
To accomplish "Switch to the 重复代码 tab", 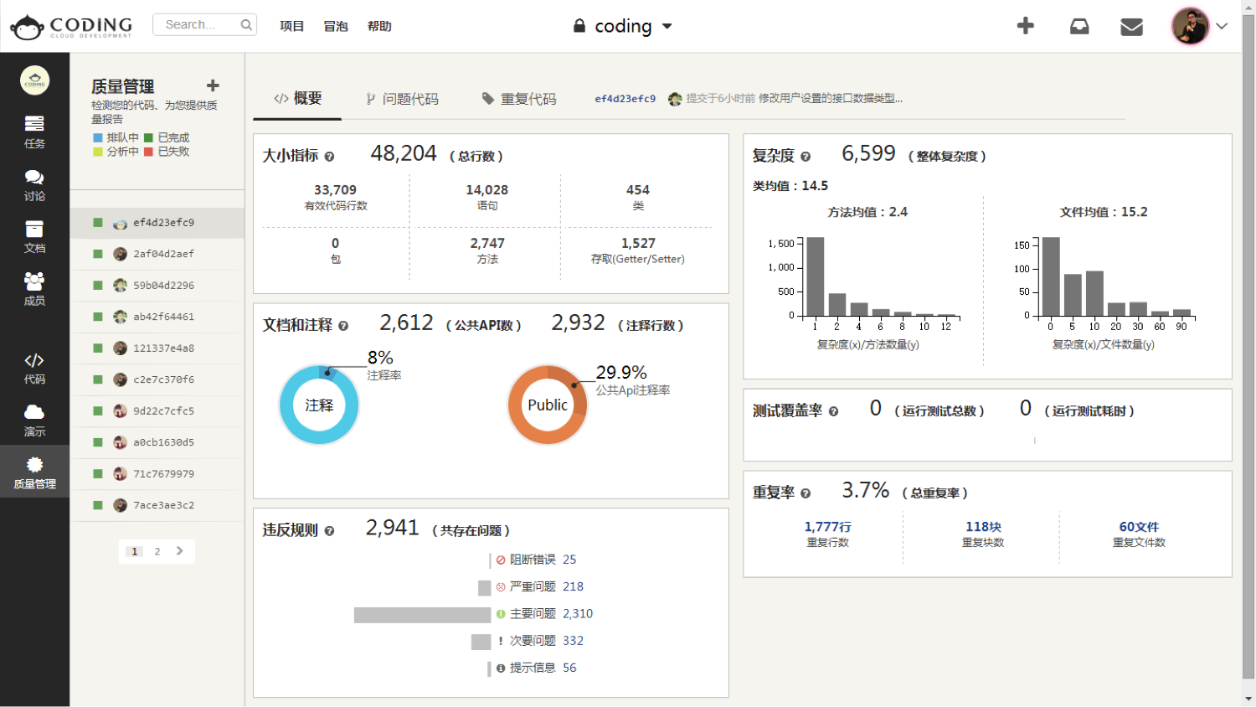I will [x=519, y=99].
